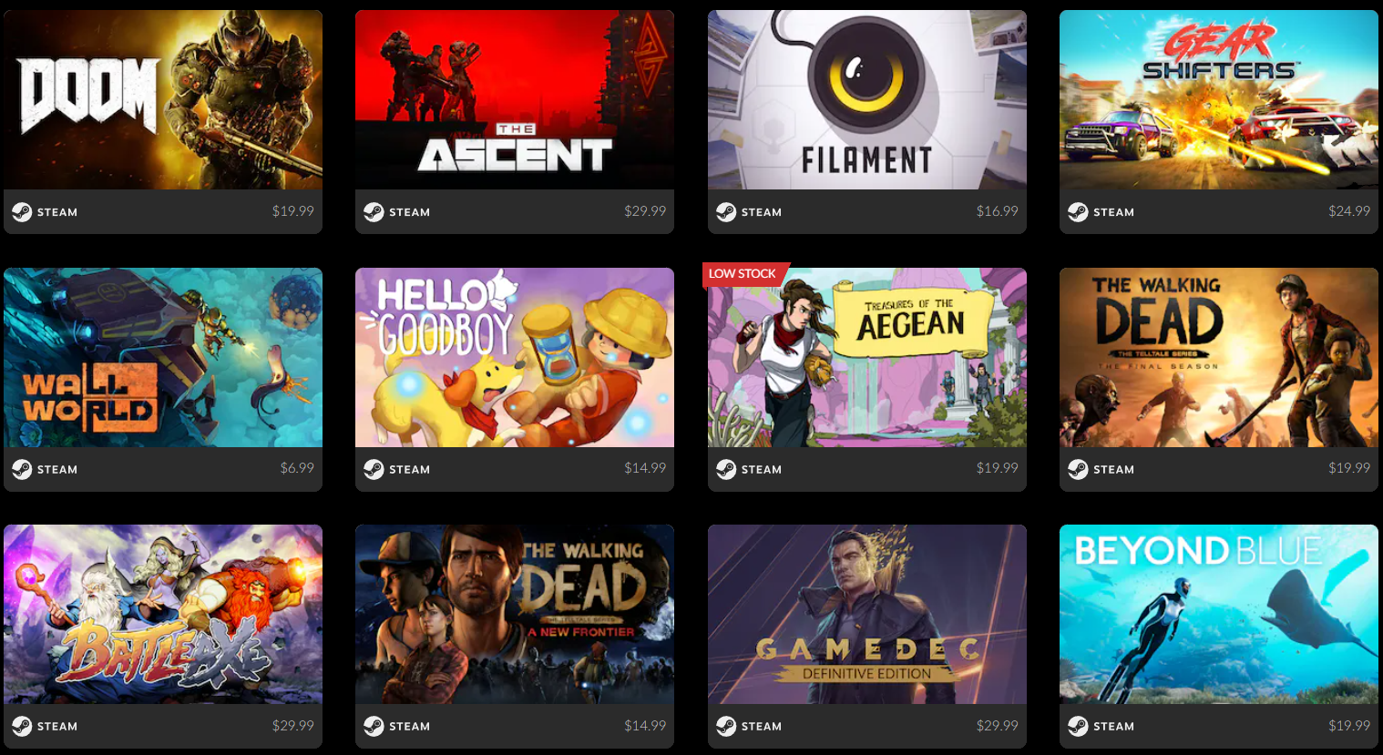Click the Steam icon under Beyond Blue
The height and width of the screenshot is (755, 1383).
(x=1078, y=726)
